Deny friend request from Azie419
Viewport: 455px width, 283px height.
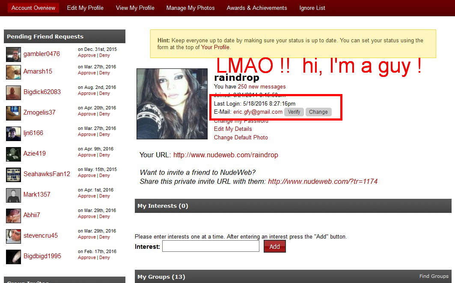[104, 155]
